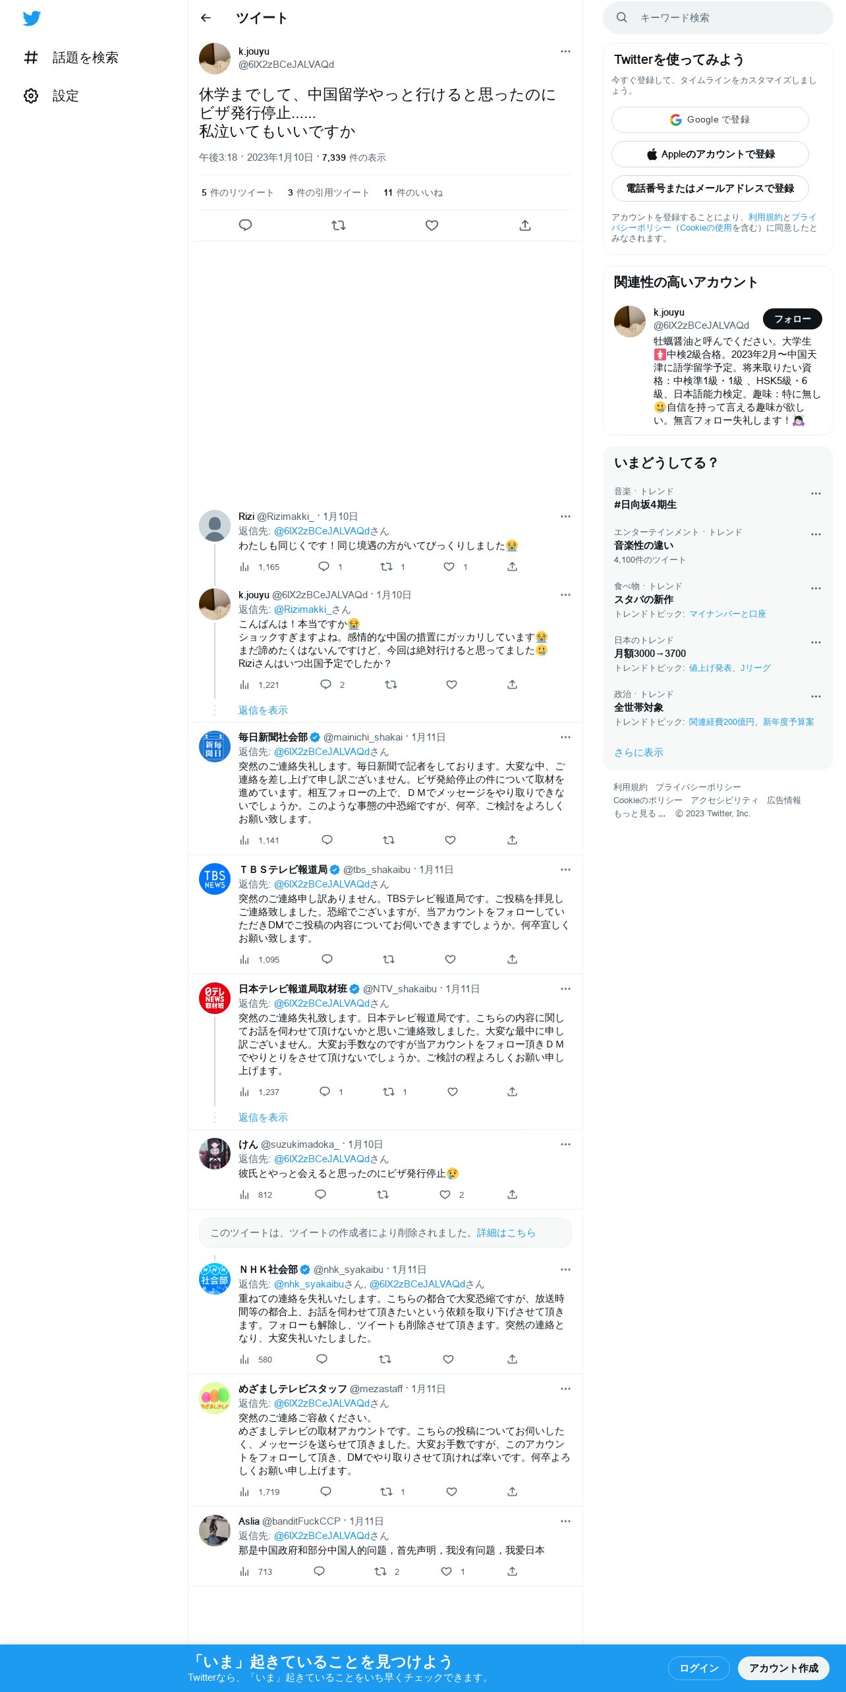846x1692 pixels.
Task: Go back using the arrow icon
Action: click(206, 18)
